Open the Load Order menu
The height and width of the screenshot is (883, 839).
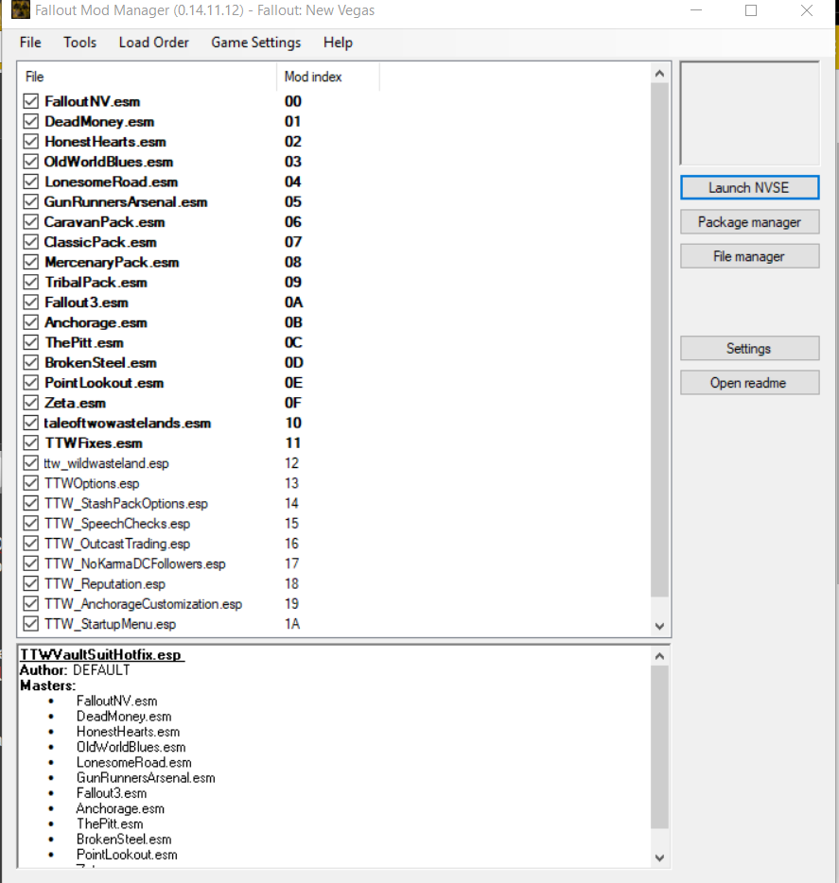[x=154, y=43]
